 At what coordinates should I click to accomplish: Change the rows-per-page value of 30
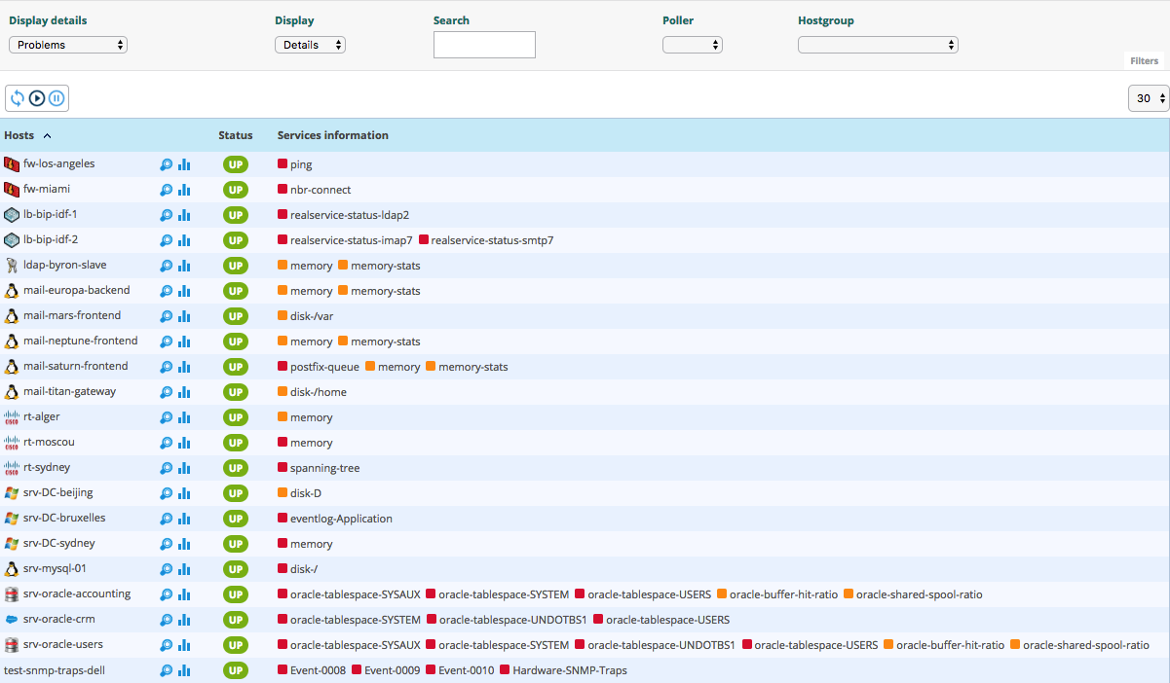1149,98
